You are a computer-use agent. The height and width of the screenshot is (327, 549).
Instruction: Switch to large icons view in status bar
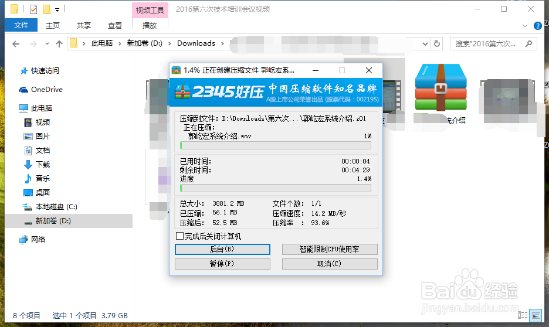536,315
